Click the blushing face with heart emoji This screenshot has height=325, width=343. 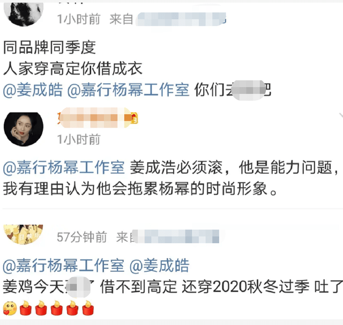[10, 308]
